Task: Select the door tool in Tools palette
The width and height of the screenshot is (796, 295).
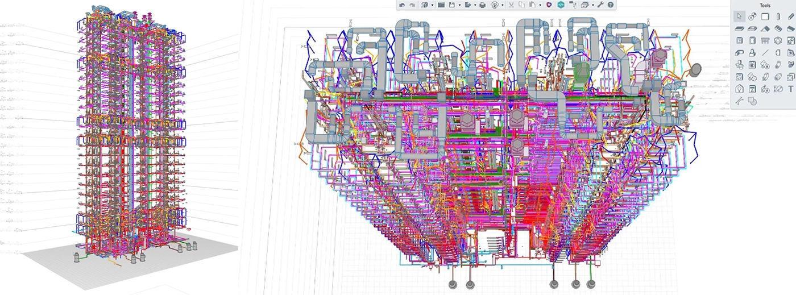Action: pos(752,40)
